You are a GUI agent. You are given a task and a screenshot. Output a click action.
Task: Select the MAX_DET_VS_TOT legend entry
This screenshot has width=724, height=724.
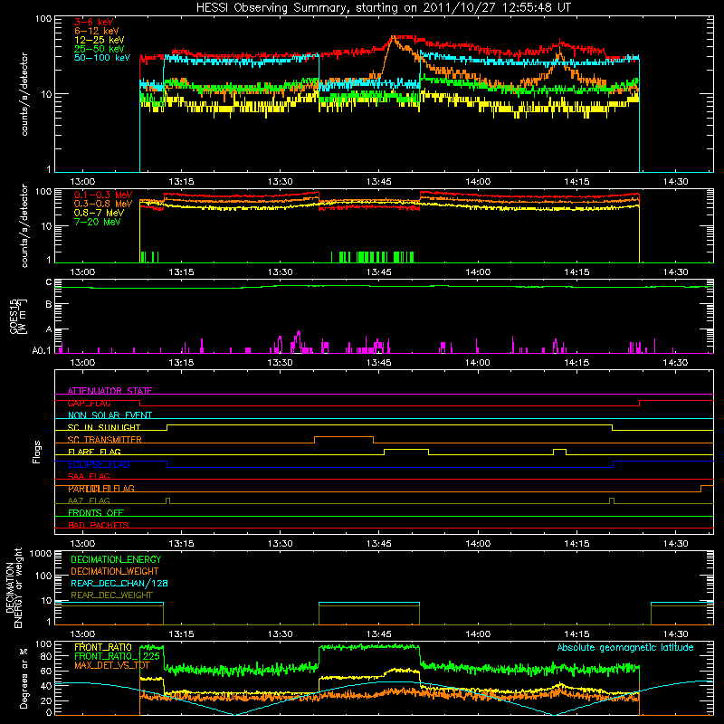tap(111, 665)
